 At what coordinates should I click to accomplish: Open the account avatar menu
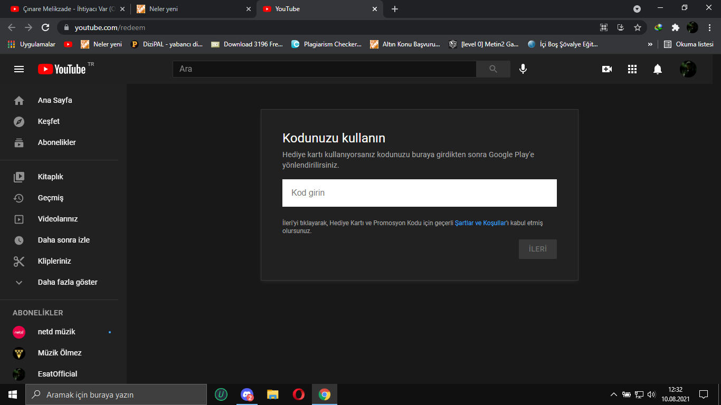[688, 69]
